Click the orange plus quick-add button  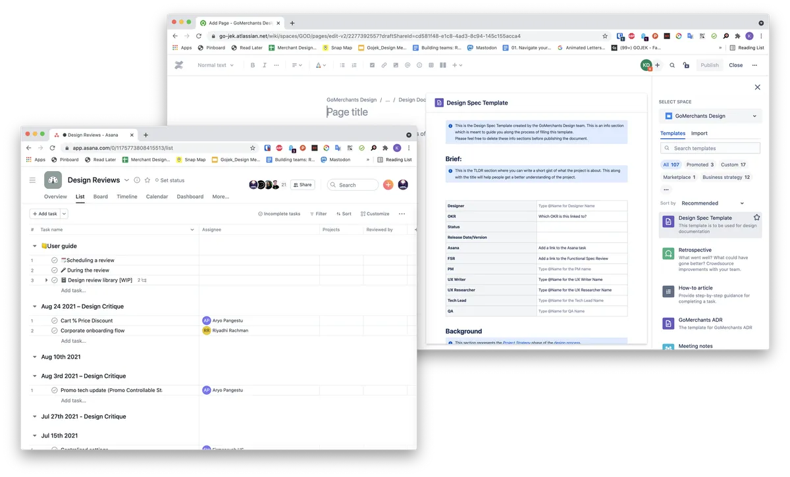click(x=388, y=185)
